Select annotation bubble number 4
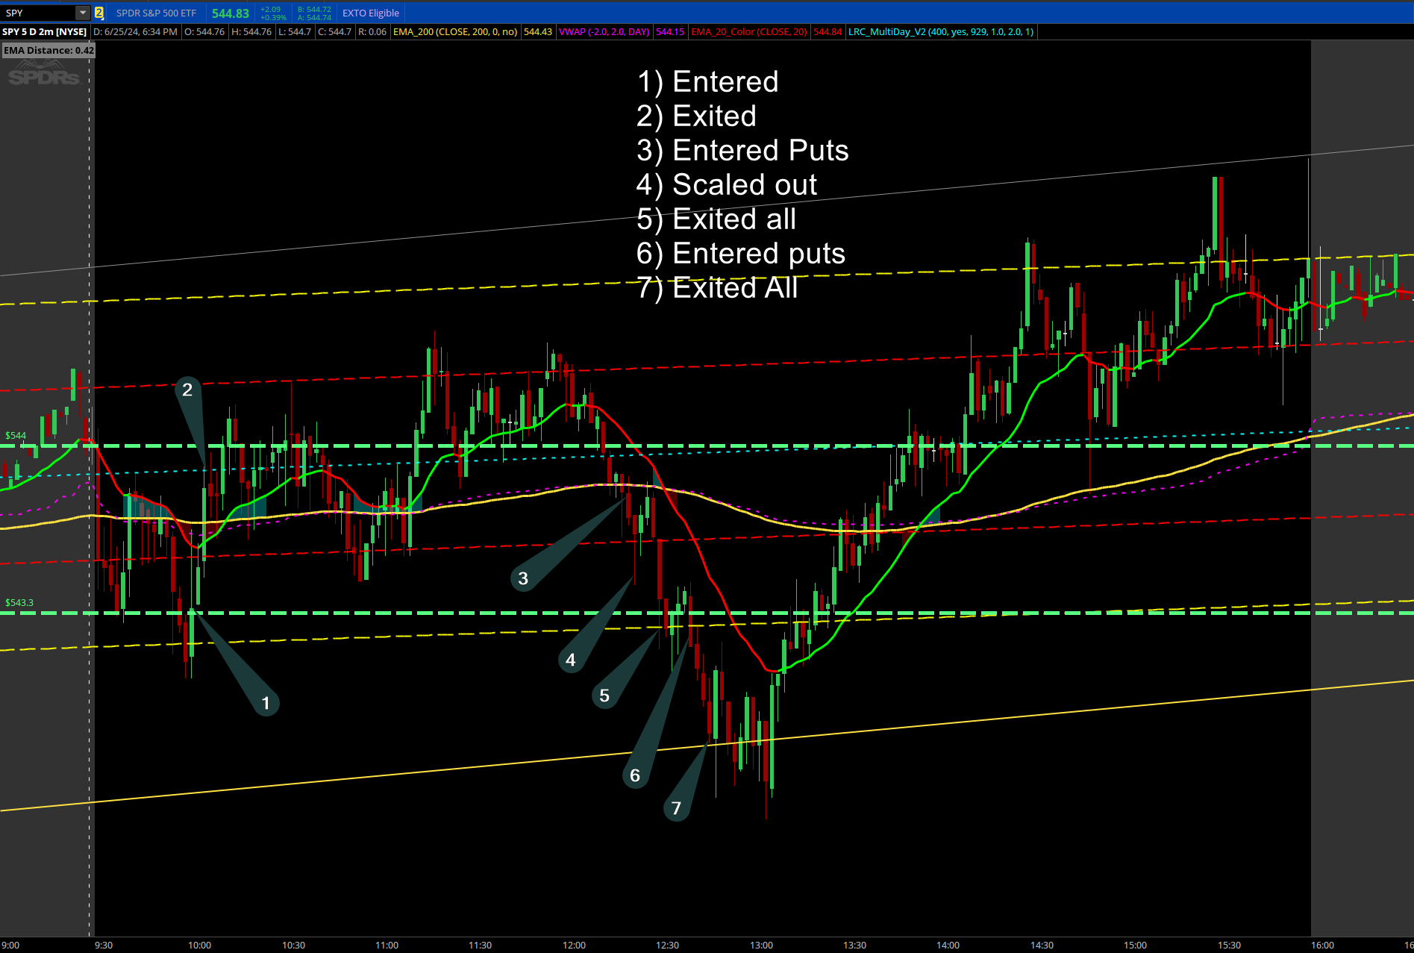 [x=571, y=660]
